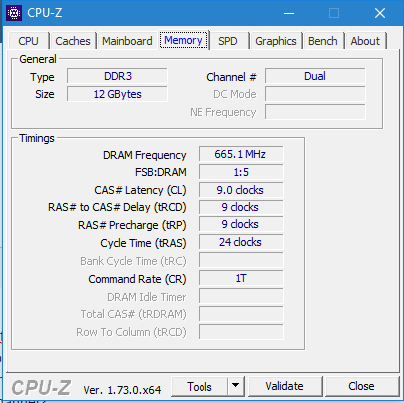Expand the Tools dropdown arrow
Screen dimensions: 404x403
(236, 386)
